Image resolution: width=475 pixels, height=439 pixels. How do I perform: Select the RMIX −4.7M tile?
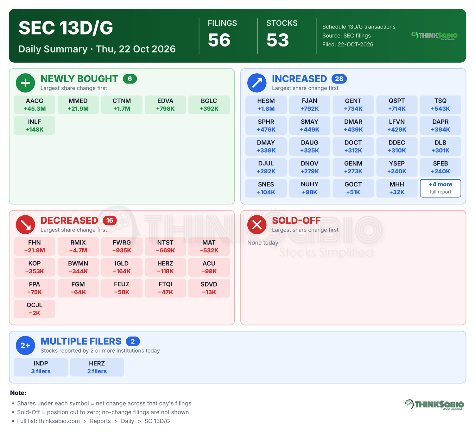(78, 246)
